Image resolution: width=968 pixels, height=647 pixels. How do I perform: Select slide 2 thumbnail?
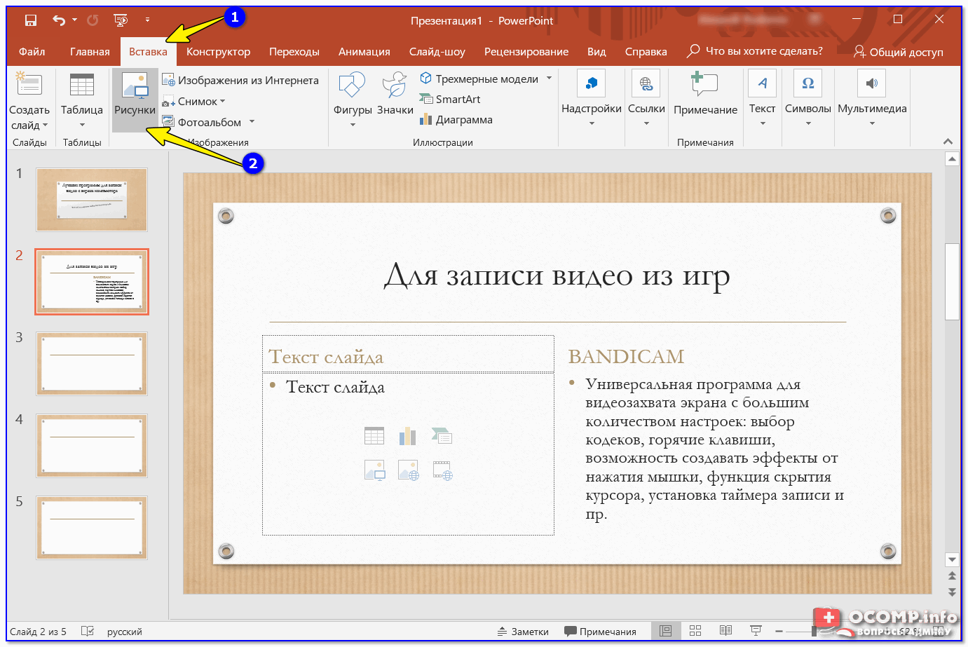click(x=92, y=282)
